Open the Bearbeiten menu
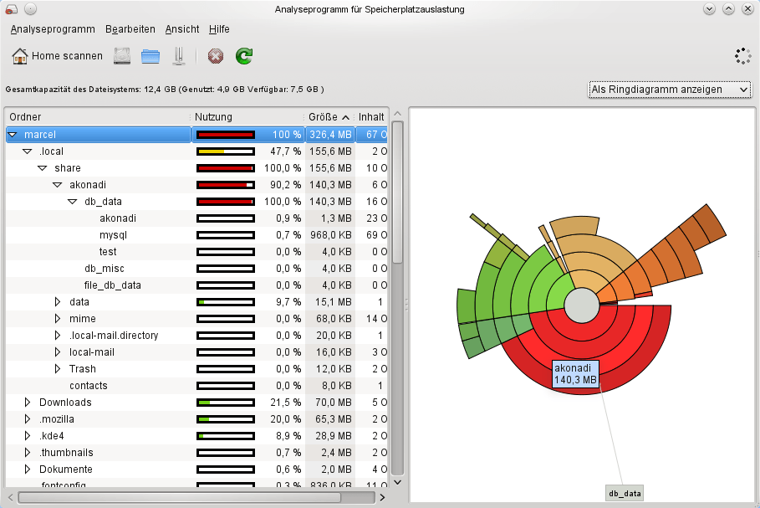The image size is (760, 508). 130,29
